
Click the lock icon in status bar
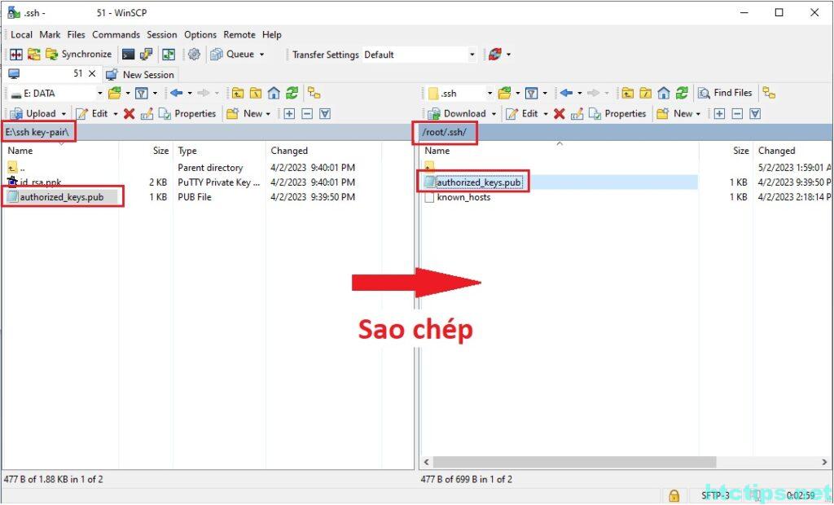[x=674, y=495]
